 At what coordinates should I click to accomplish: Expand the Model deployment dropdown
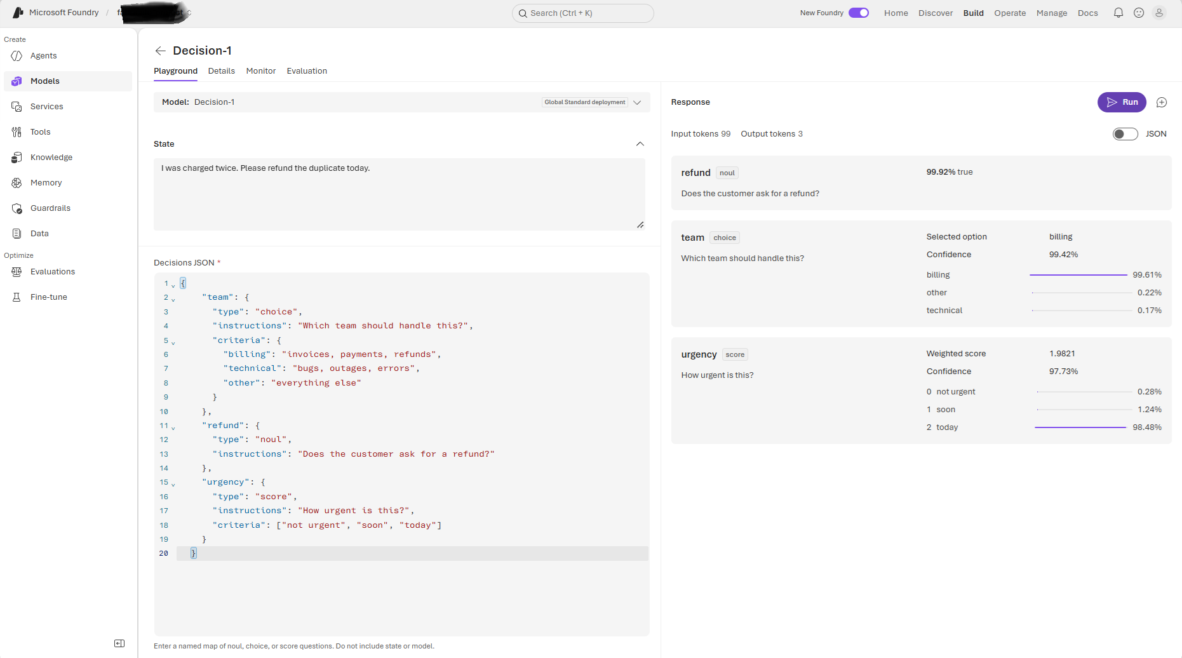[637, 102]
